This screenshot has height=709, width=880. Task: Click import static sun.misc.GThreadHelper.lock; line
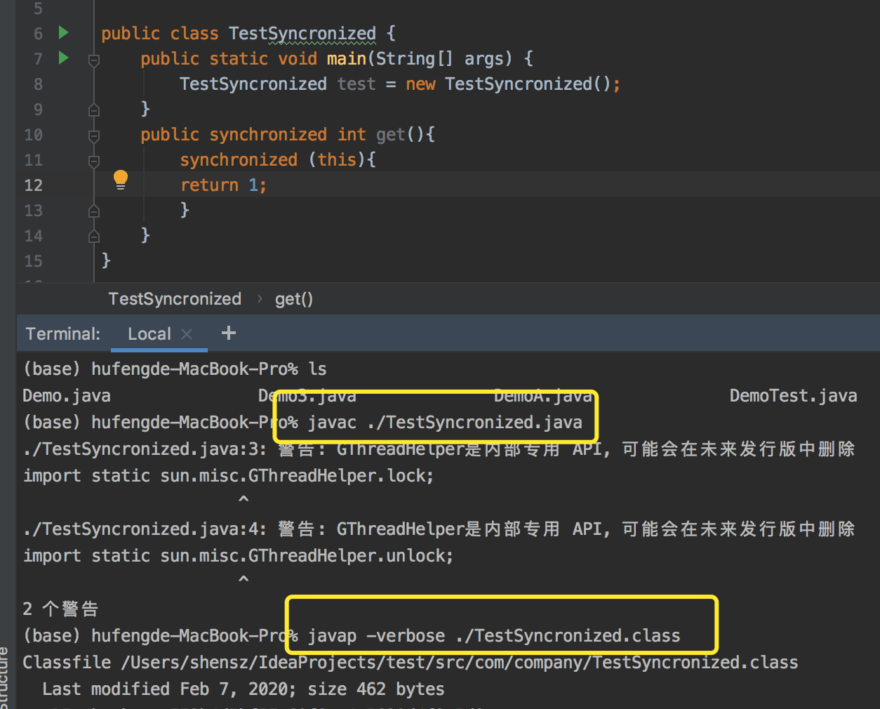pos(229,476)
